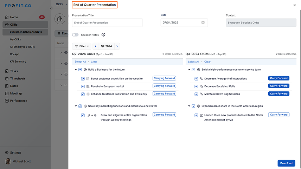Click the Profit.co logo
Viewport: 301px width, 169px height.
coord(18,6)
